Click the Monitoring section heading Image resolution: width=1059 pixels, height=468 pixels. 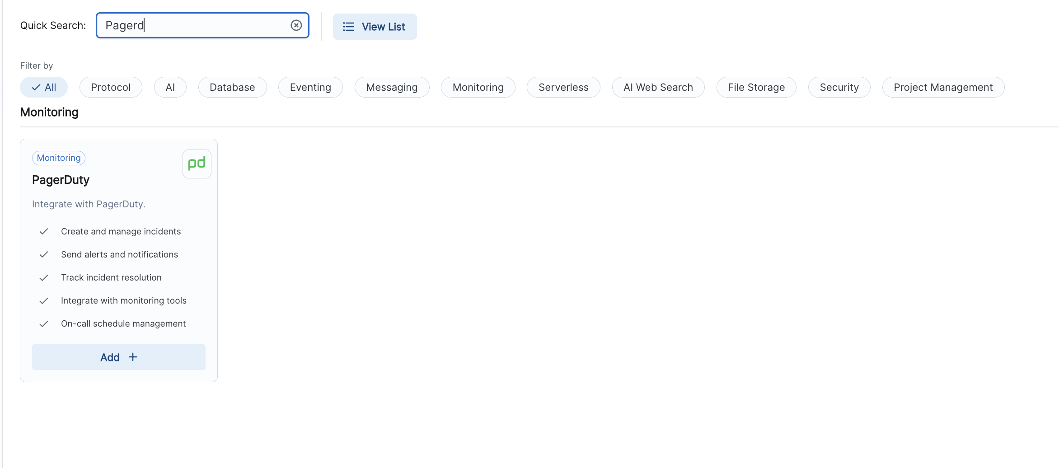point(49,112)
